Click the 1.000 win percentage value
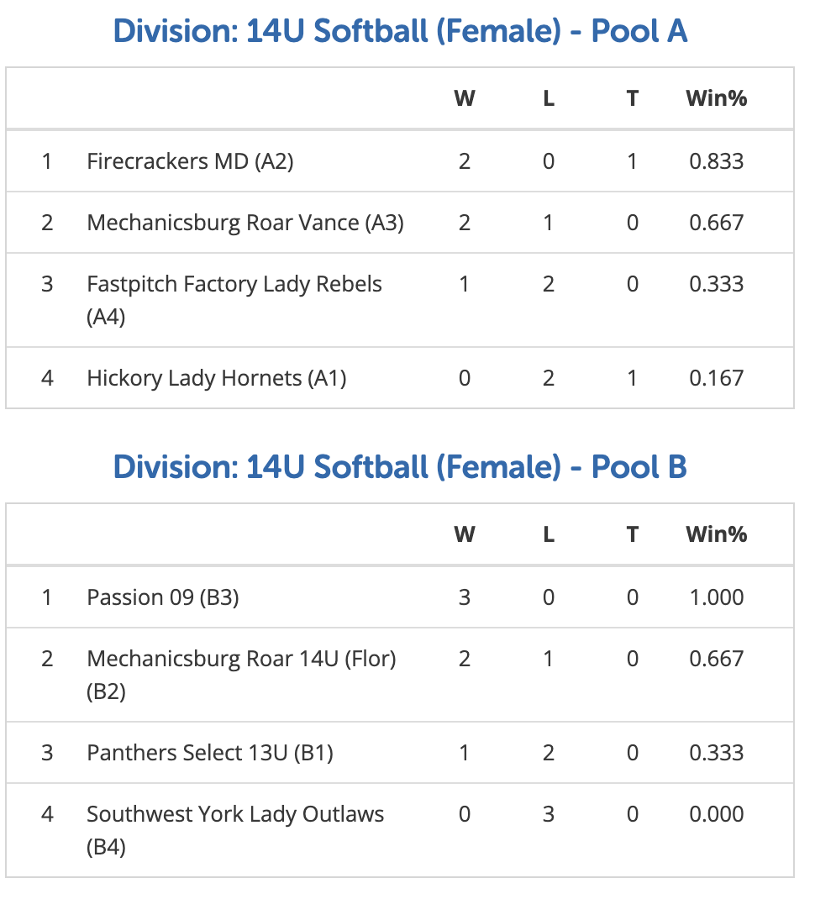This screenshot has width=815, height=899. click(717, 597)
